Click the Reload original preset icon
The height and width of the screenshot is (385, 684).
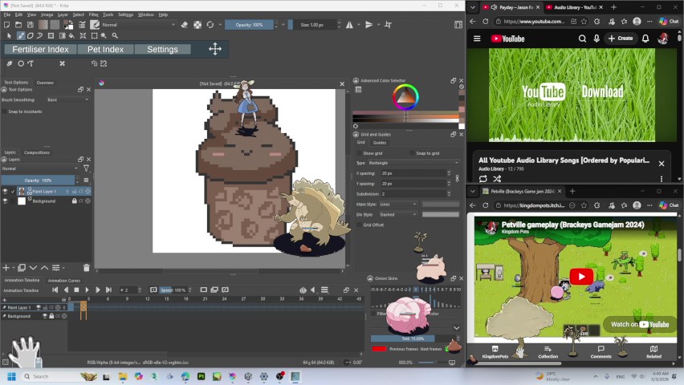click(210, 25)
